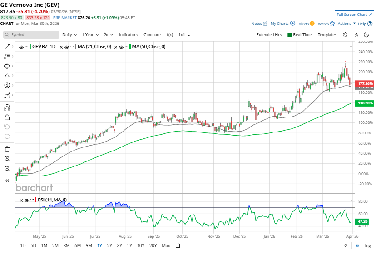This screenshot has width=376, height=259.
Task: Click the lock drawings icon
Action: 7,117
